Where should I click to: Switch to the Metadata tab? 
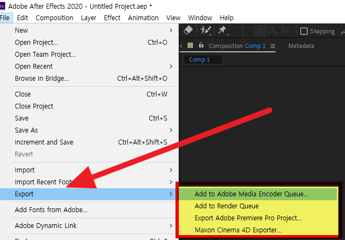click(301, 46)
